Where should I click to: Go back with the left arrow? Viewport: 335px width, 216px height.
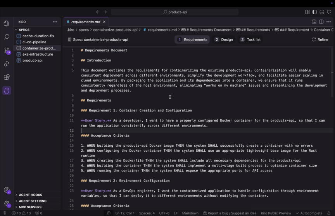98,12
